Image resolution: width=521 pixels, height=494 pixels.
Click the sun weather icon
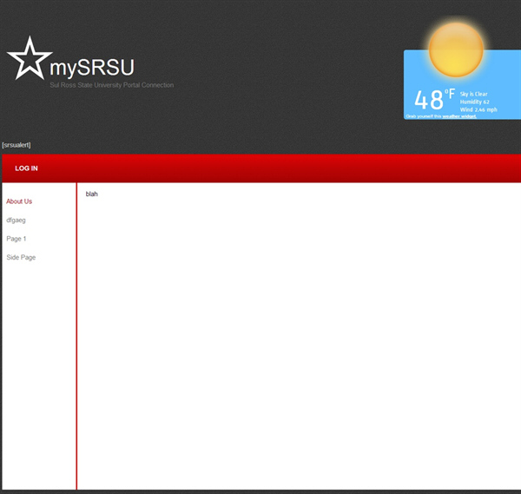[x=456, y=48]
